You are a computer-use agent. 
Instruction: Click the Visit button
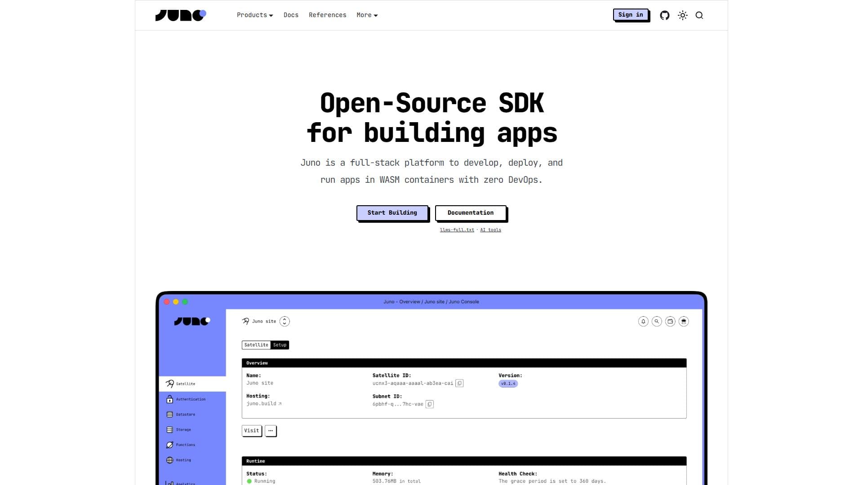[x=252, y=431]
